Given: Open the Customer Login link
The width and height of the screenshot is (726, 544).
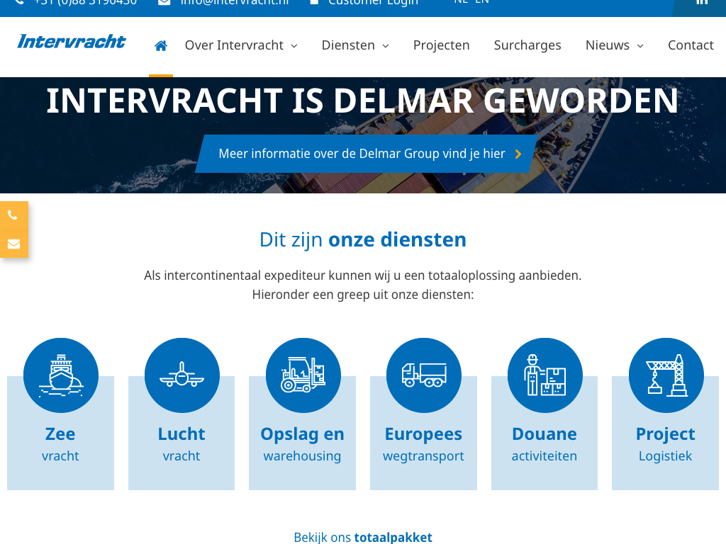Looking at the screenshot, I should 373,3.
